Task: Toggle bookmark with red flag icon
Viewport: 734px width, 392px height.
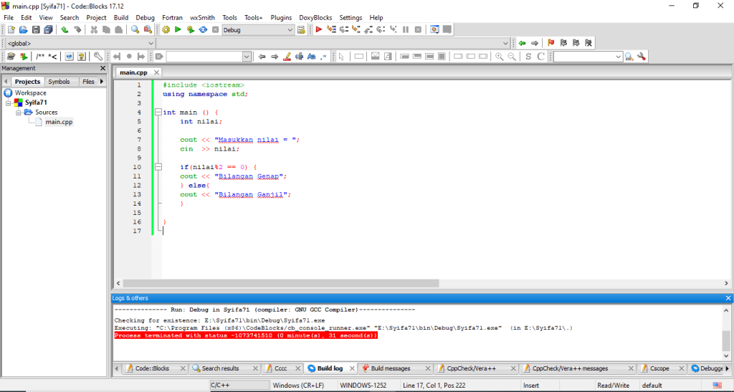Action: (x=550, y=43)
